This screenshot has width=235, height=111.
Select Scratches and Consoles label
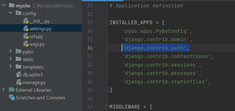40,98
